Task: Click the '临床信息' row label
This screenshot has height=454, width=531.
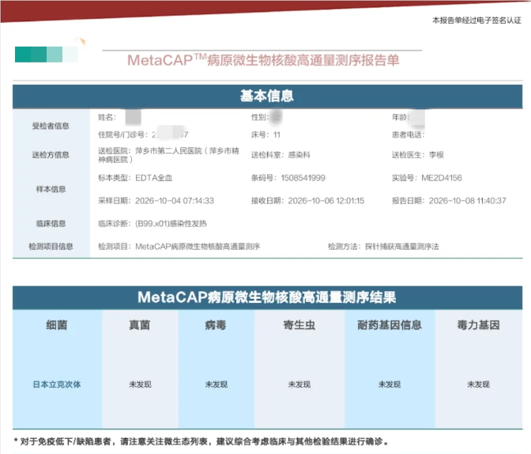Action: click(x=51, y=223)
